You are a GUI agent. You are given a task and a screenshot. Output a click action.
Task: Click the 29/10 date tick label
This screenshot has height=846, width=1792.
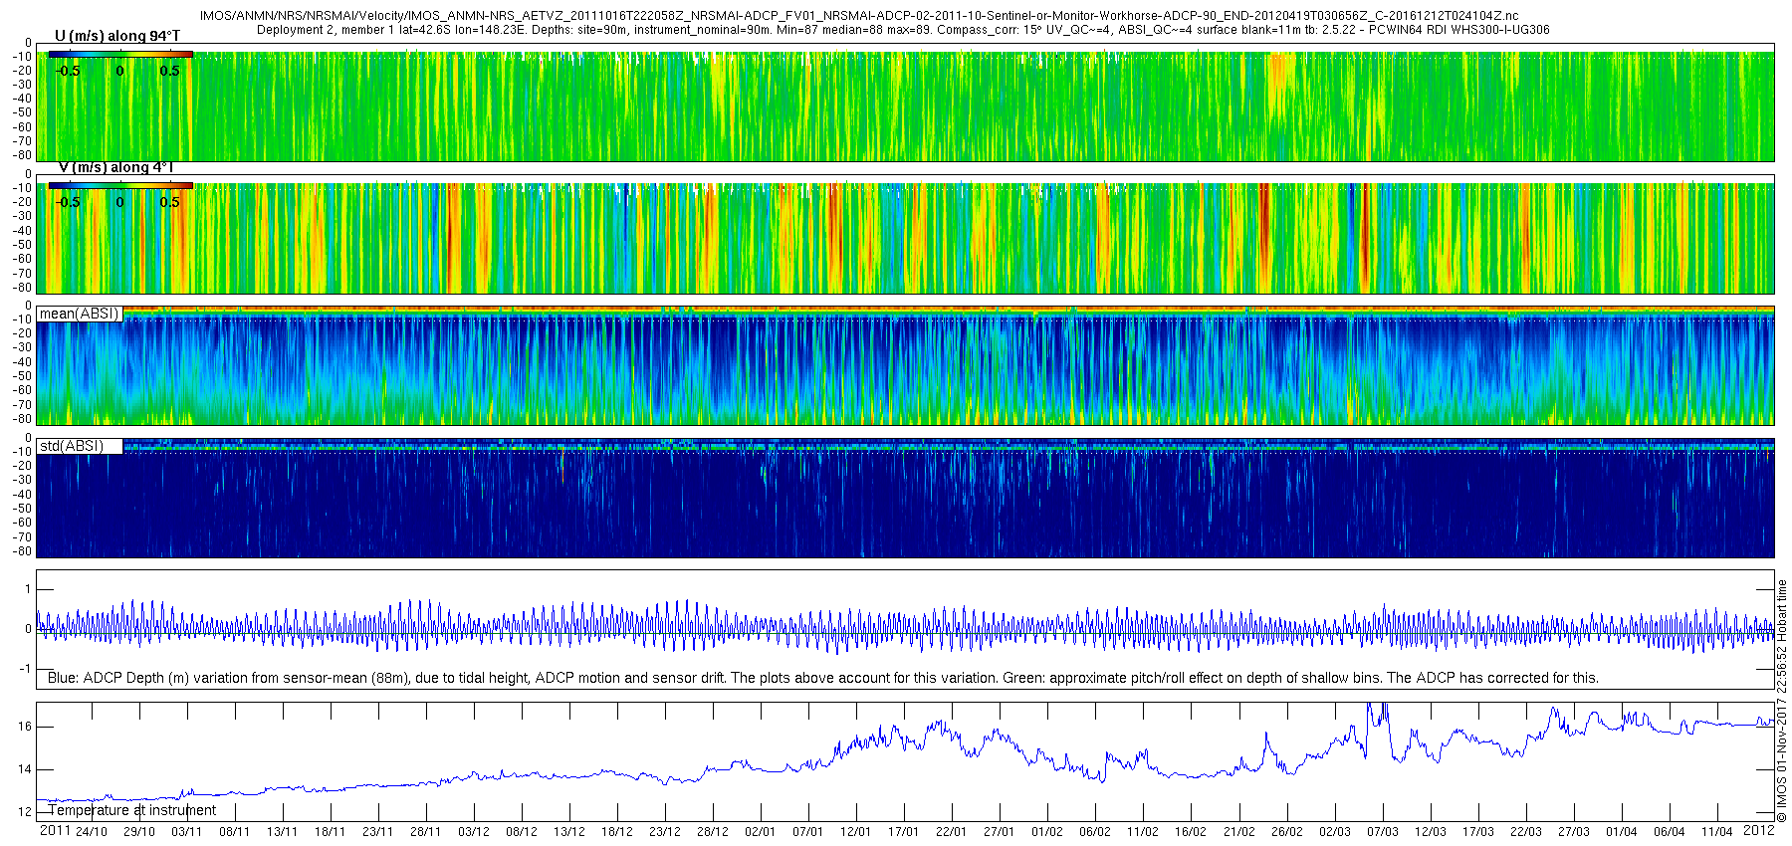138,832
